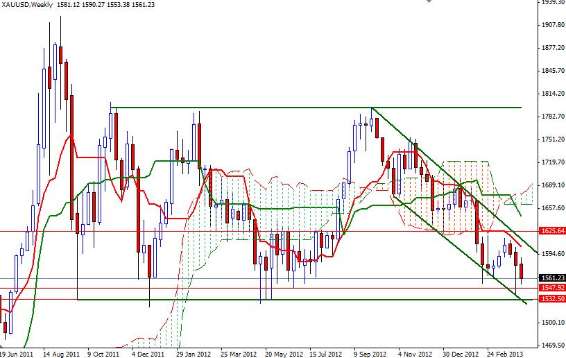The height and width of the screenshot is (358, 566).
Task: Select the 14 Aug 2011 date label
Action: pyautogui.click(x=60, y=352)
